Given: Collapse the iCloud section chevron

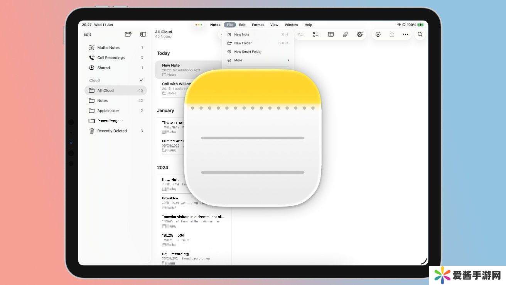Looking at the screenshot, I should tap(141, 80).
